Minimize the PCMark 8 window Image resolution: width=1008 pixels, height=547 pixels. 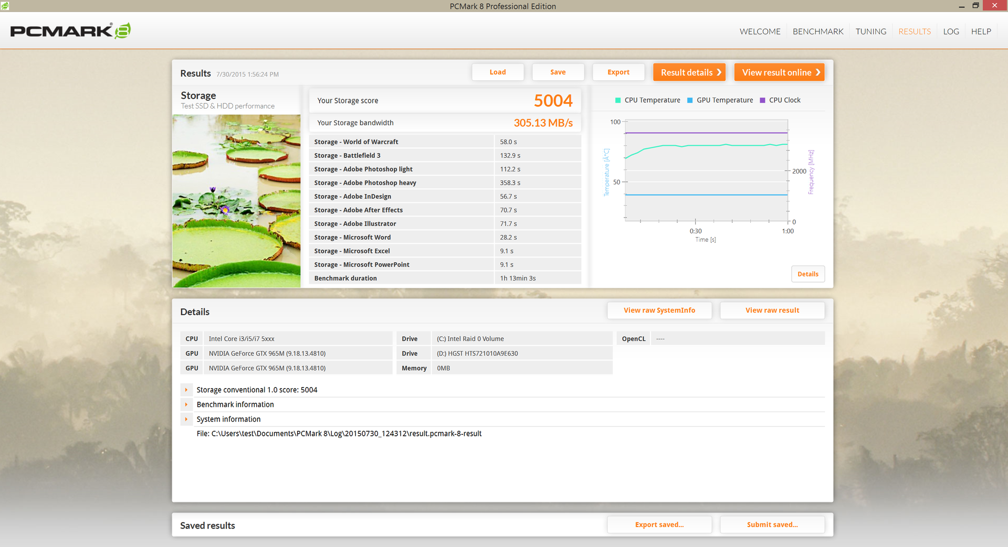[961, 6]
